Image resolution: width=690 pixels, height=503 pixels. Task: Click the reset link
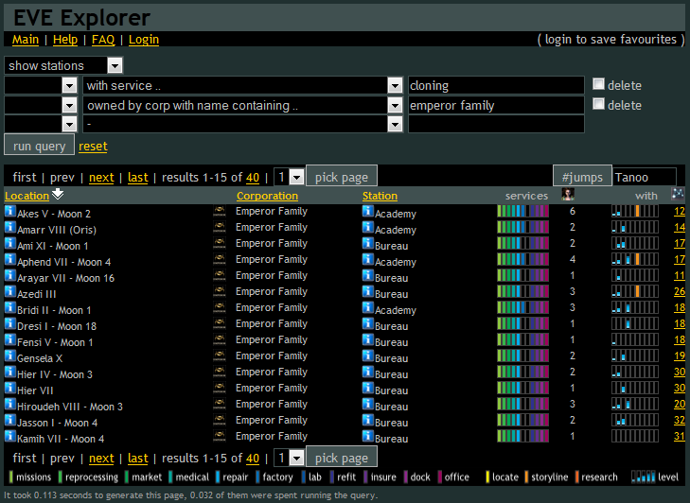93,147
